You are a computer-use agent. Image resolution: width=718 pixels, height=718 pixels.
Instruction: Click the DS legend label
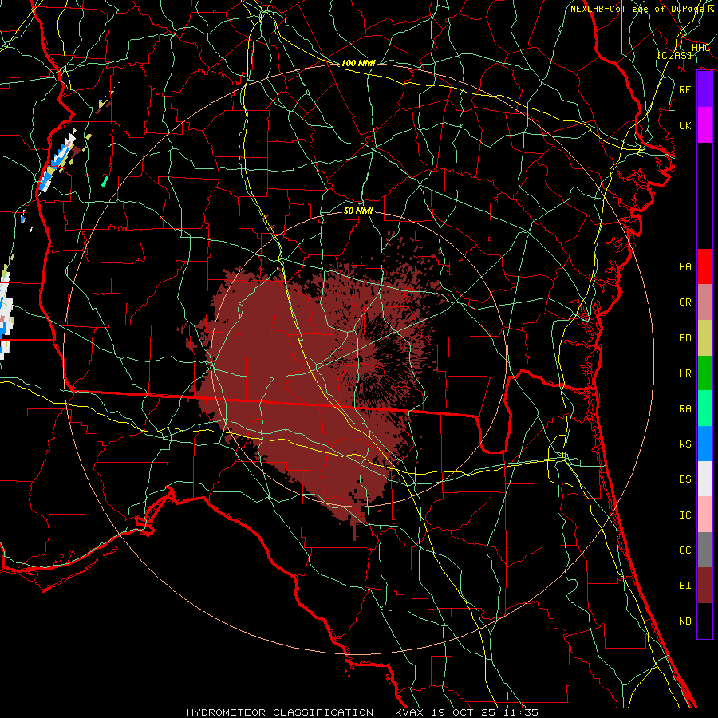pyautogui.click(x=685, y=479)
